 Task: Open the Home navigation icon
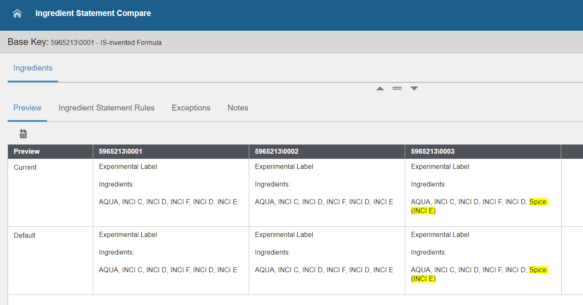[16, 13]
